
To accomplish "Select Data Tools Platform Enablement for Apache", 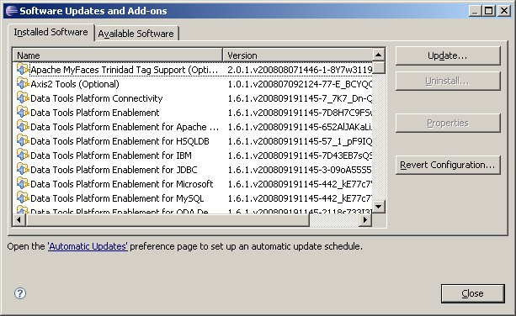I will 193,127.
